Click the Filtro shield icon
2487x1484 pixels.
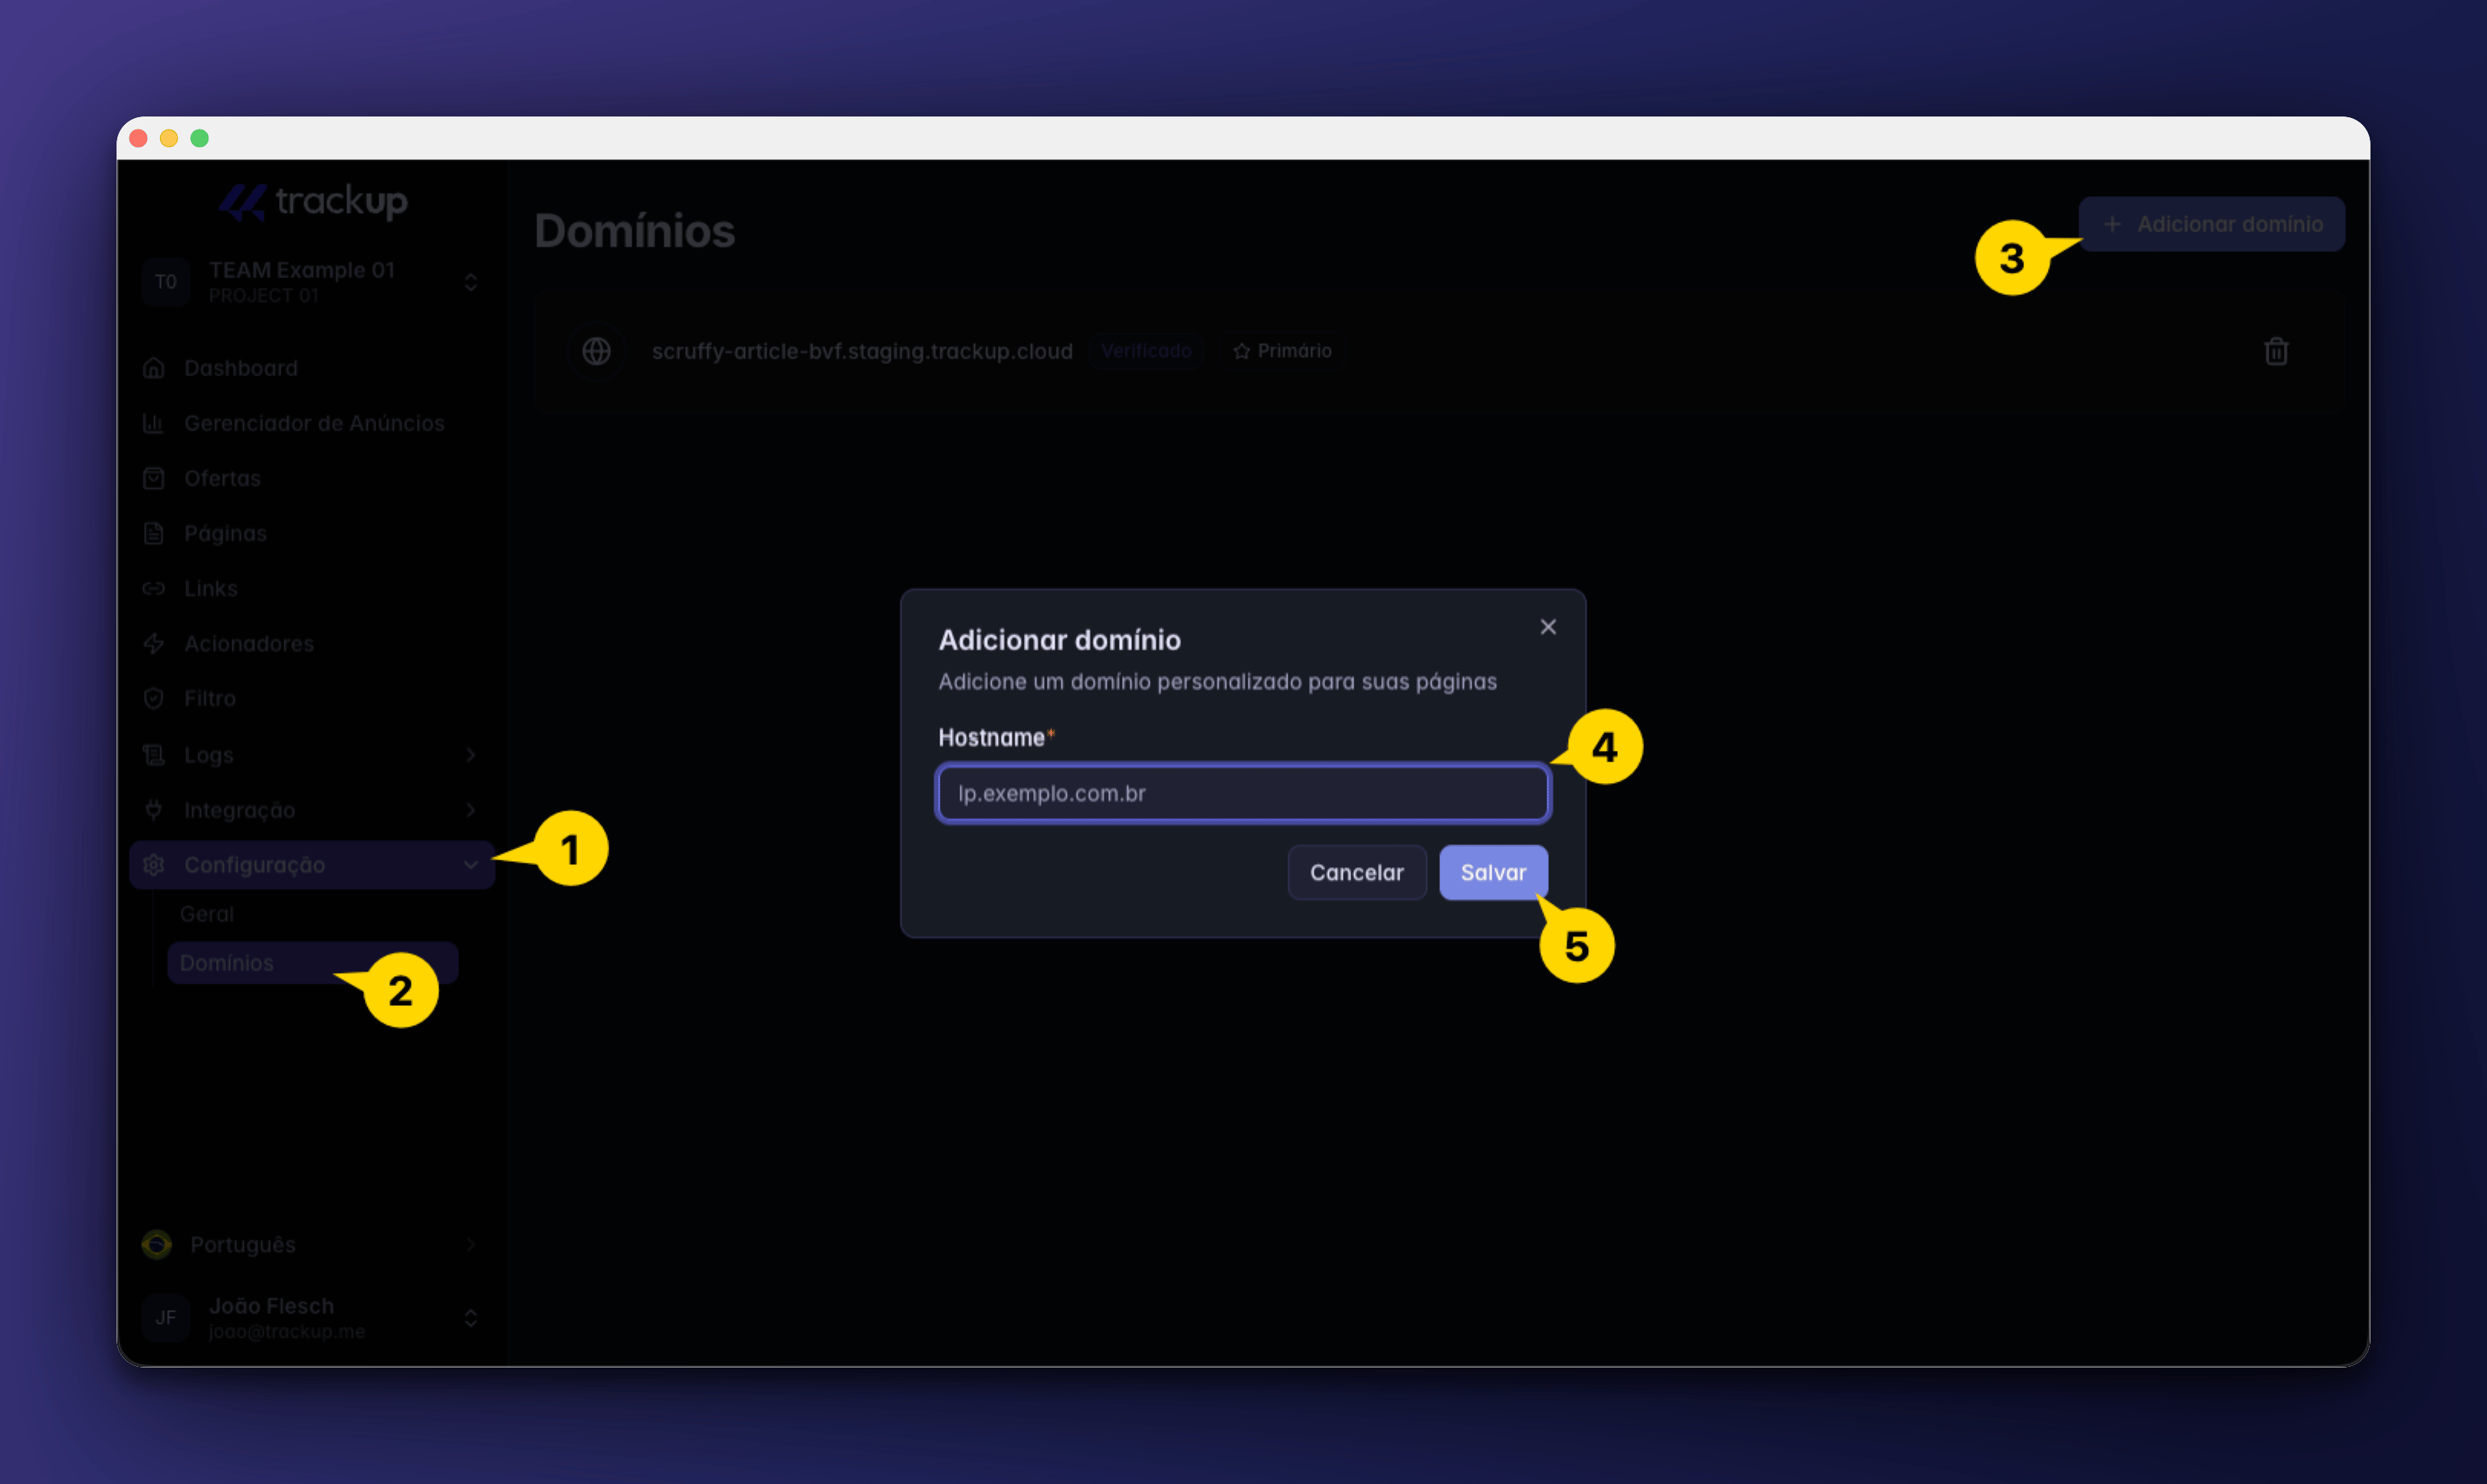point(153,698)
